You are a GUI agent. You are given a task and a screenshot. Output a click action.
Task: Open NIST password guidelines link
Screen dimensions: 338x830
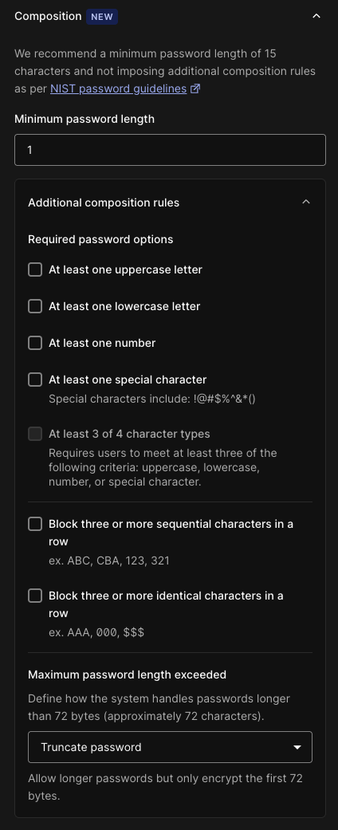[x=119, y=89]
